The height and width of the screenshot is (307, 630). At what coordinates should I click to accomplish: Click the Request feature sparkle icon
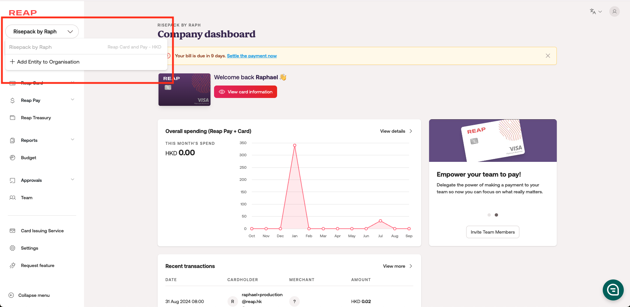pos(12,265)
